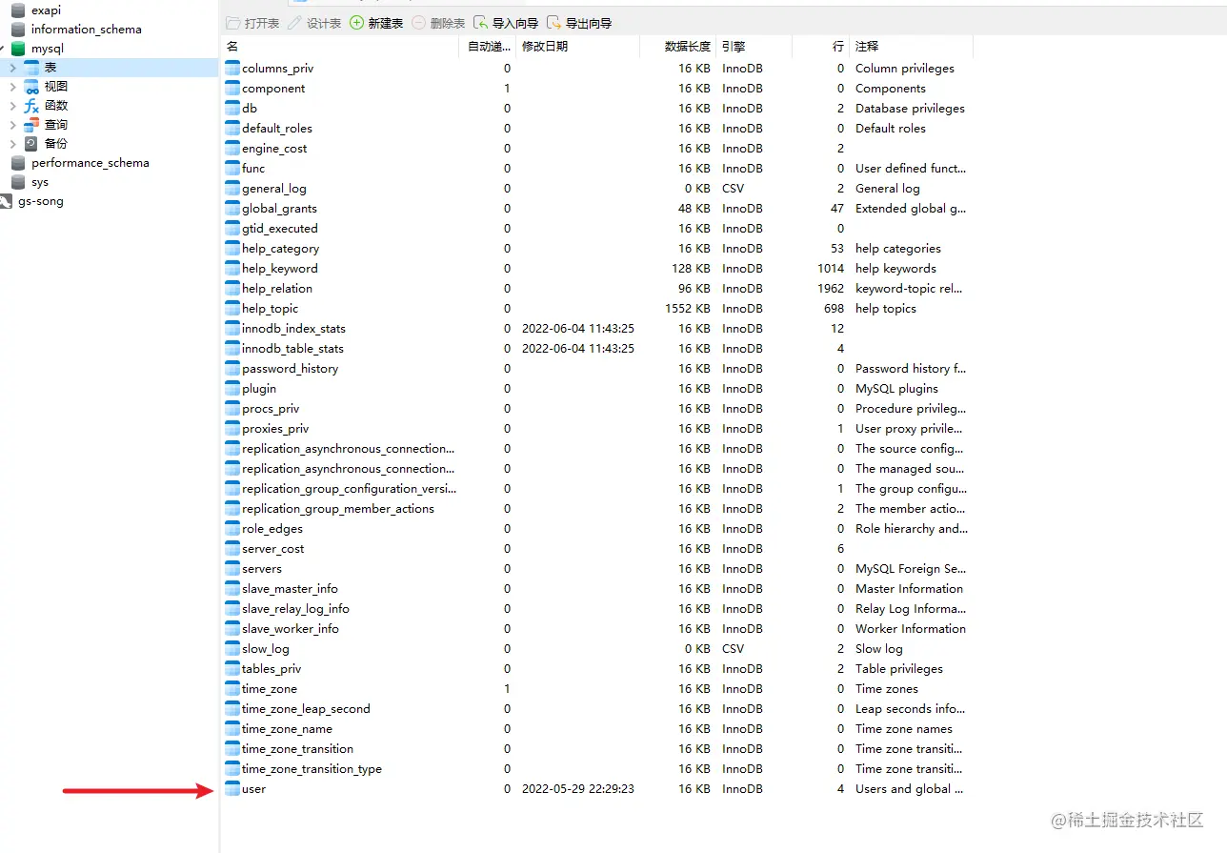Select the replication_group_member_actions table name
The image size is (1227, 853).
(338, 508)
